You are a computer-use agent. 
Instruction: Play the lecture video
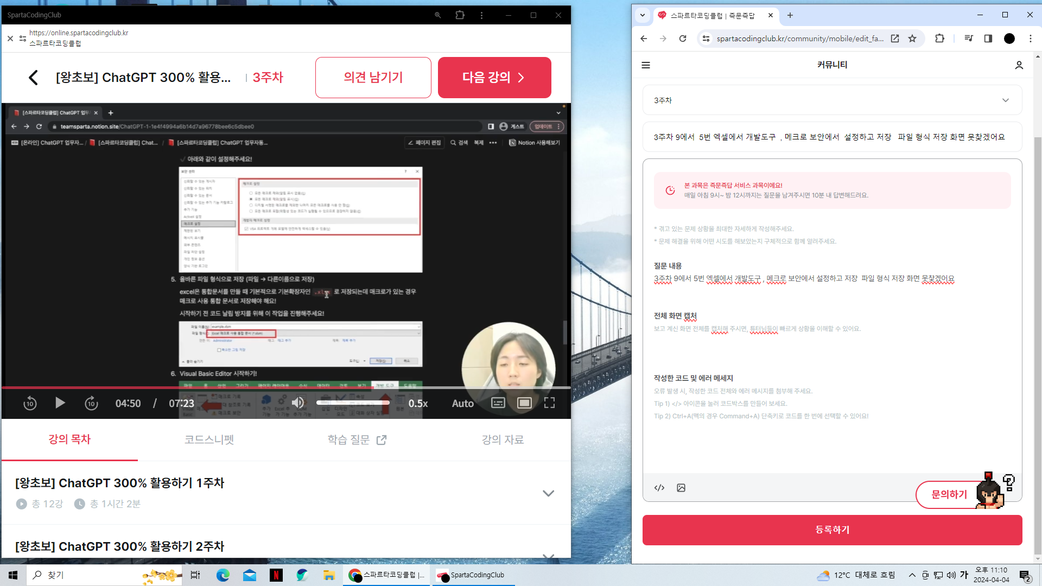(x=60, y=403)
